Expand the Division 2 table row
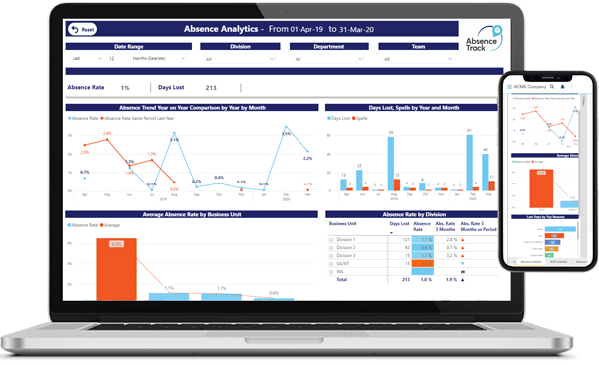The height and width of the screenshot is (365, 599). point(331,248)
